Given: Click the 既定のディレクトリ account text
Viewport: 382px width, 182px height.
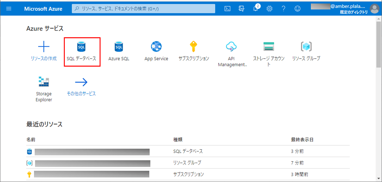Looking at the screenshot, I should pos(354,12).
